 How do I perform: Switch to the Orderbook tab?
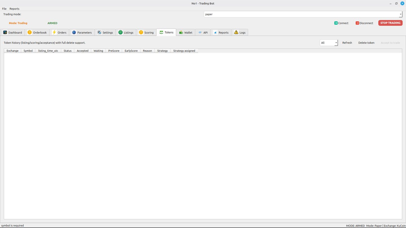[x=37, y=32]
